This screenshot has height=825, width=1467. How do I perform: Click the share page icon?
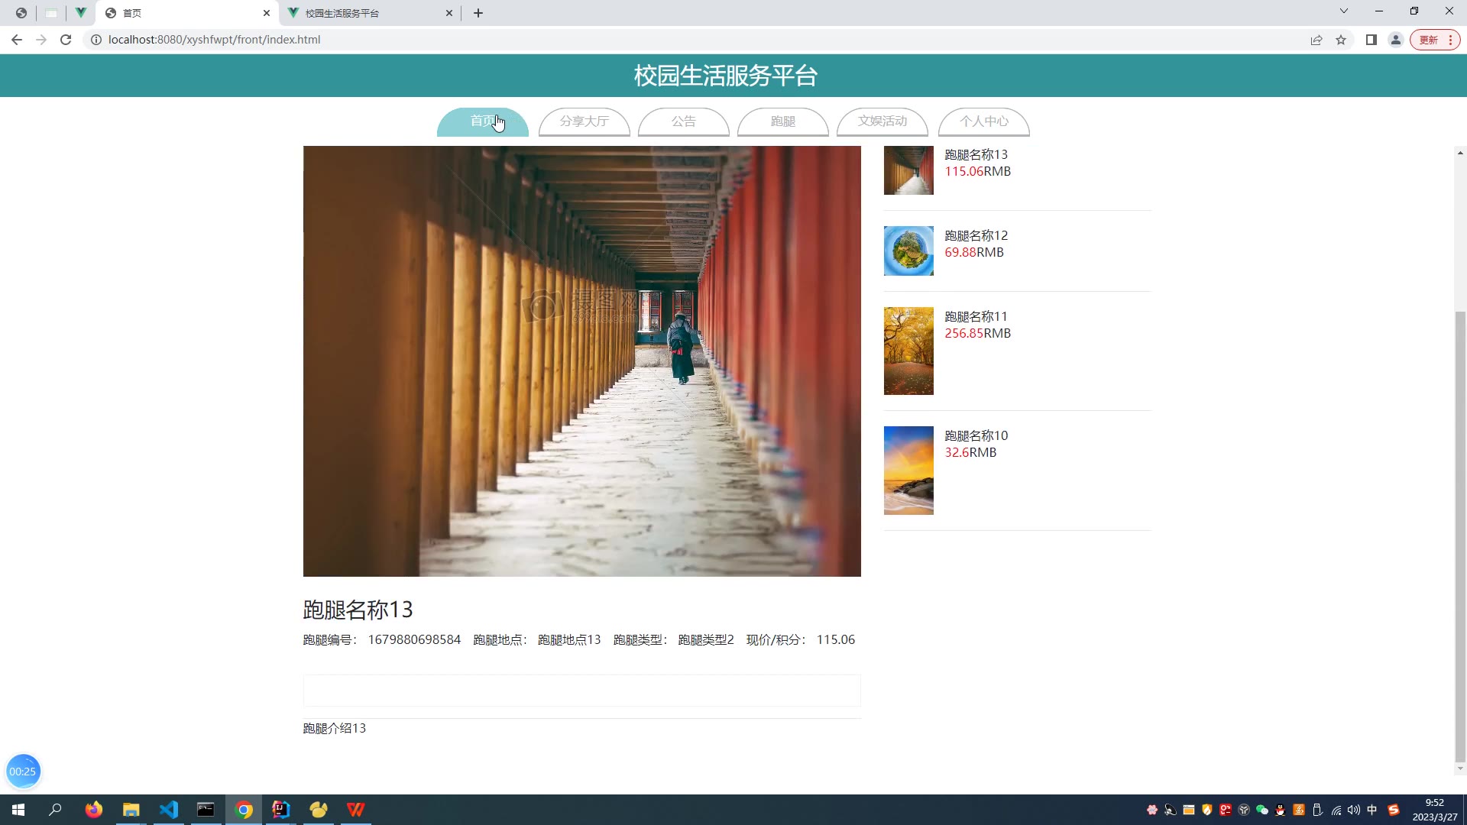pyautogui.click(x=1316, y=40)
